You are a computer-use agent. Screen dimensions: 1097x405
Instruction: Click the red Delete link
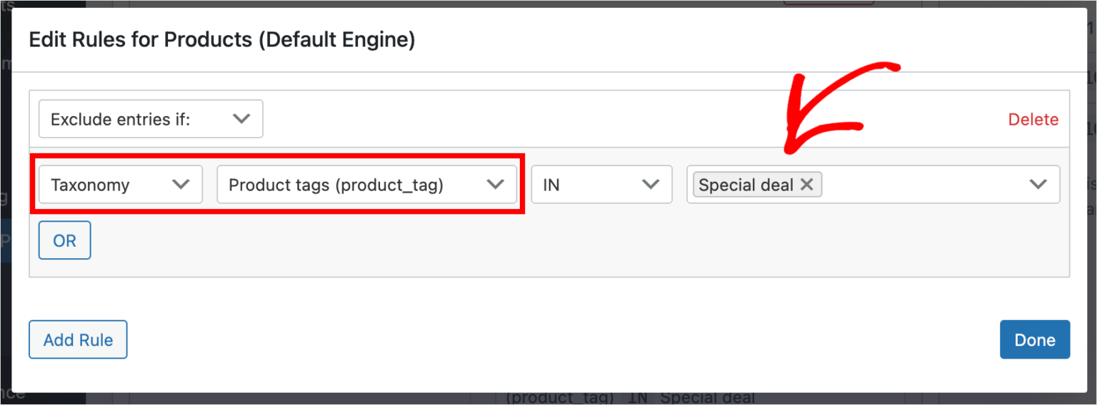(1033, 120)
